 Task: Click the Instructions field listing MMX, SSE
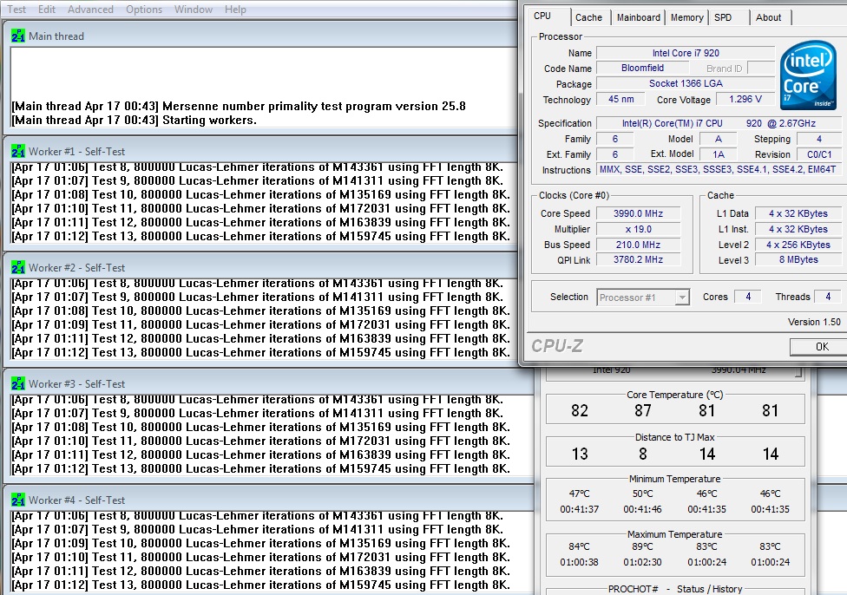(x=719, y=169)
